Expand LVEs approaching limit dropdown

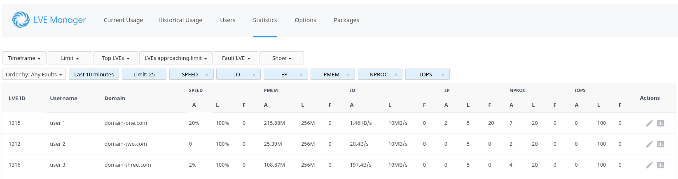click(176, 58)
